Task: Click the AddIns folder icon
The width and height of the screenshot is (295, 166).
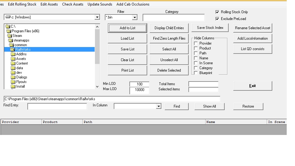Action: 13,54
